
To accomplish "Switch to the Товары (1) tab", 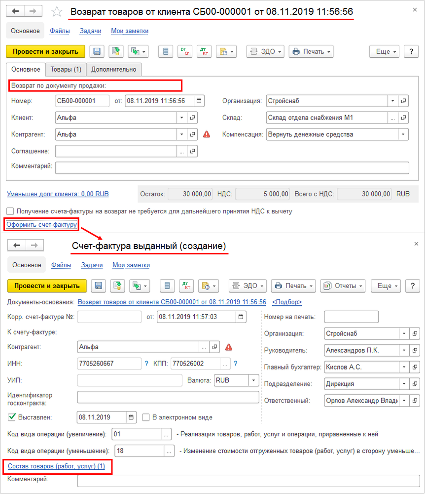I will click(x=66, y=70).
